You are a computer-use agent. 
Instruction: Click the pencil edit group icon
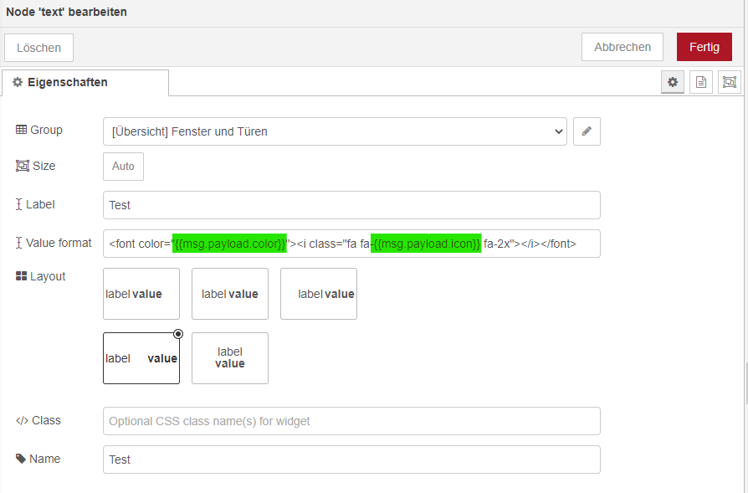pos(587,131)
